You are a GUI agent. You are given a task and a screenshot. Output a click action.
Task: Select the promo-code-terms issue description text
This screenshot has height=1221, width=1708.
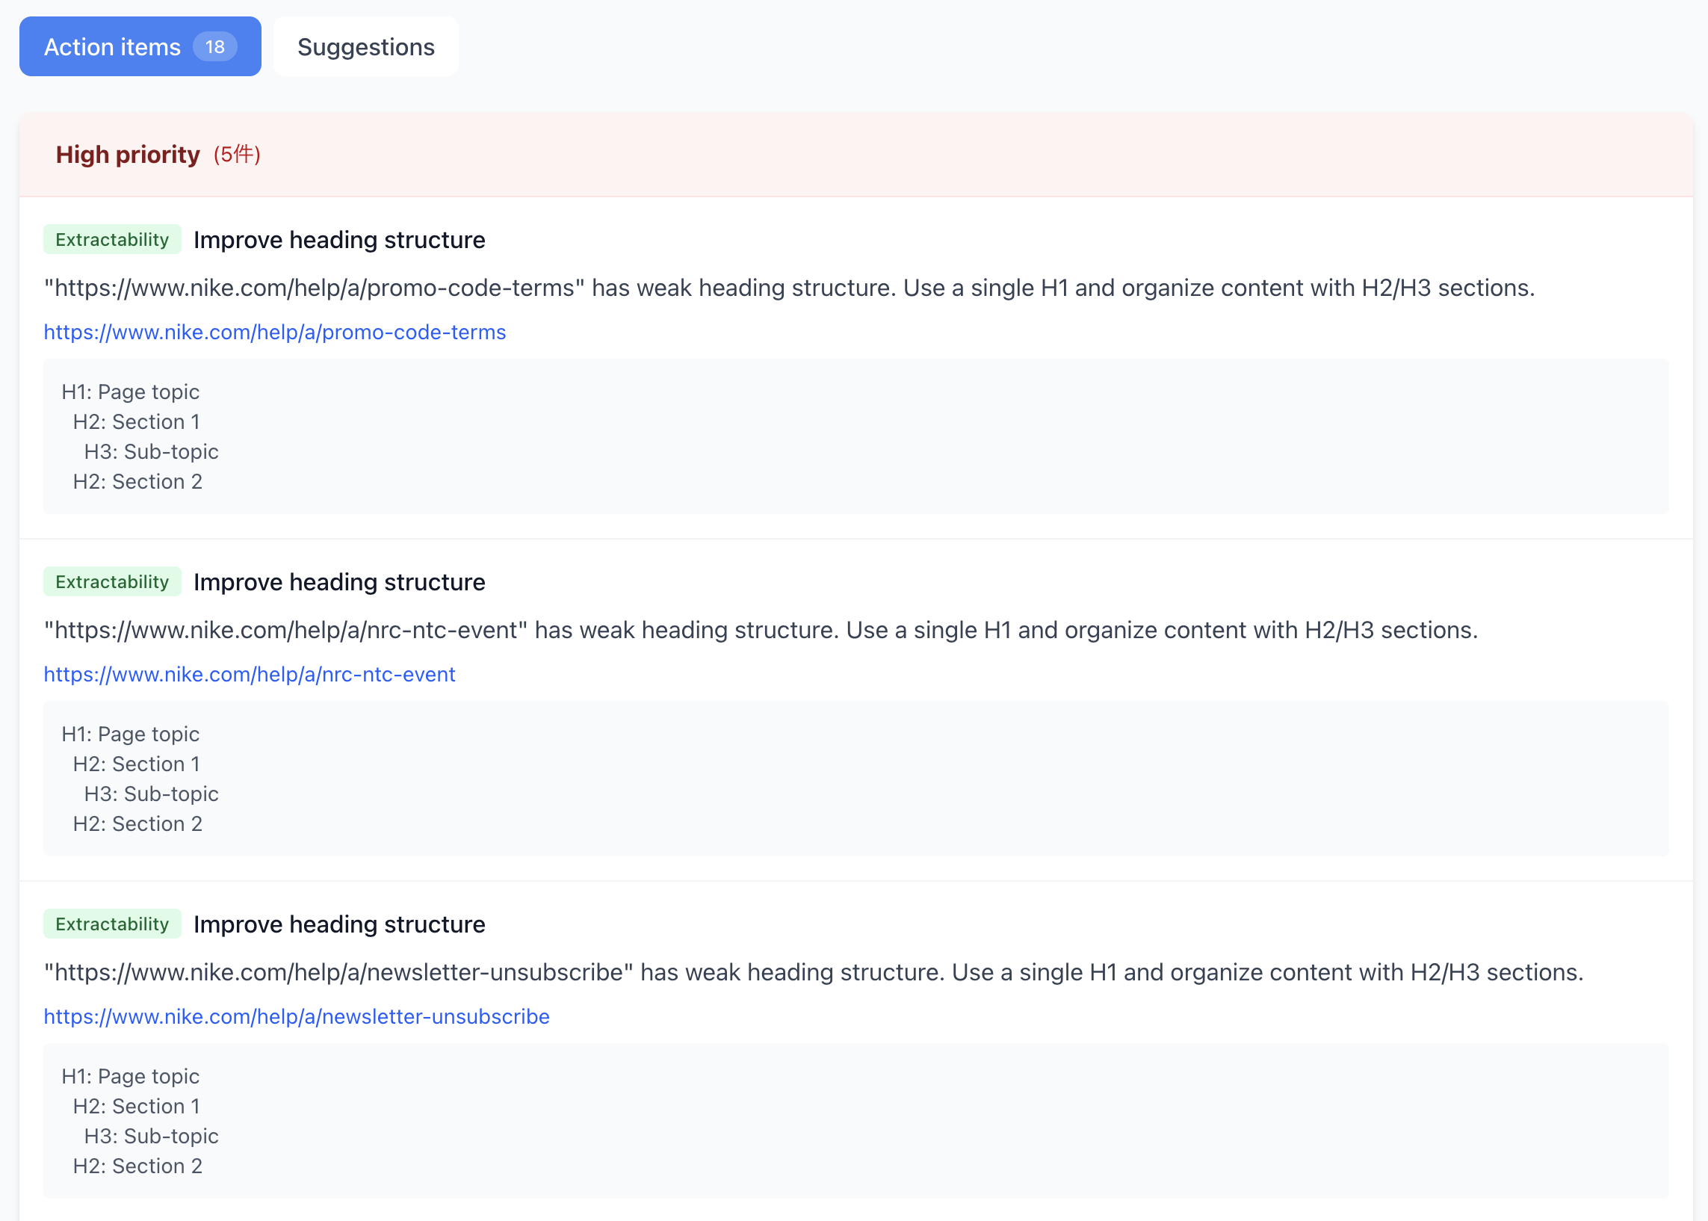click(x=789, y=287)
